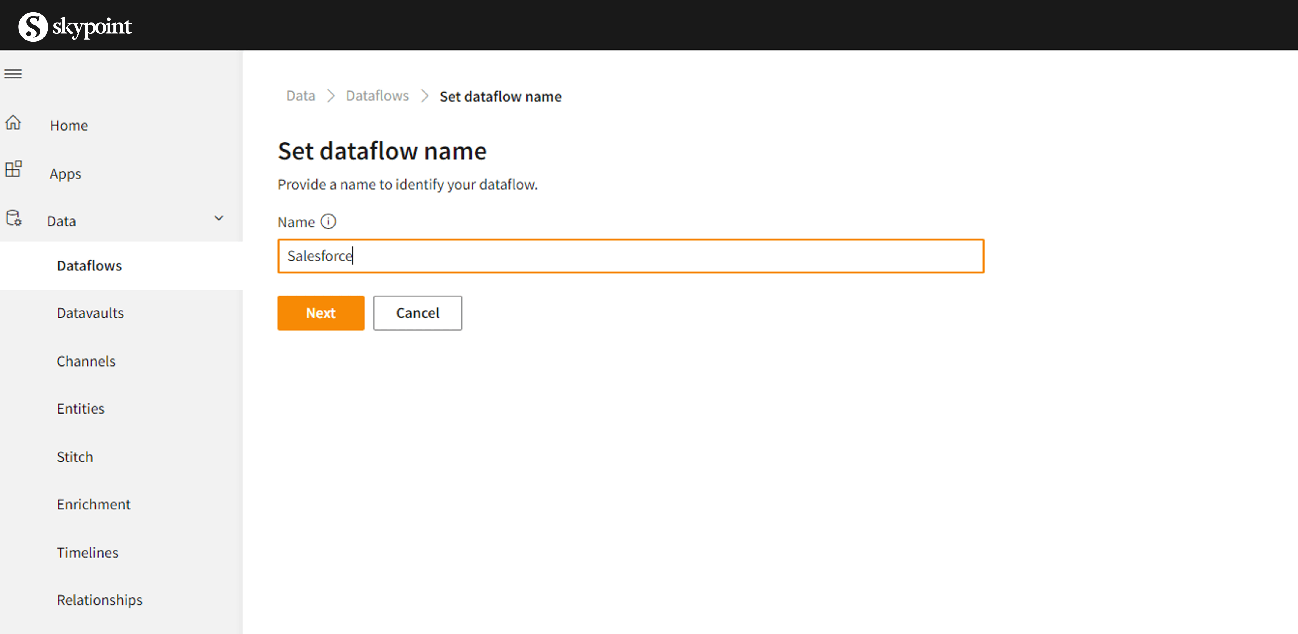This screenshot has height=634, width=1298.
Task: Open the Datavaults sidebar item
Action: pyautogui.click(x=90, y=313)
